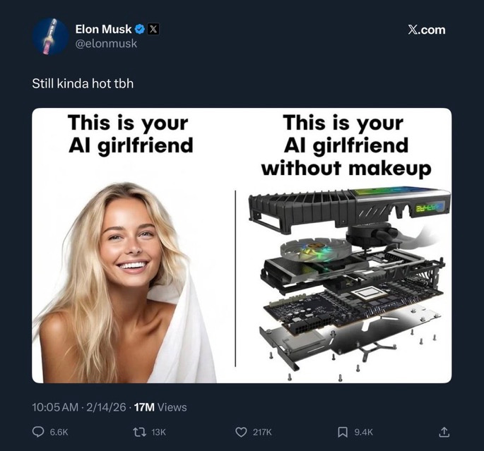Click the X affiliation badge beside the name

[153, 29]
